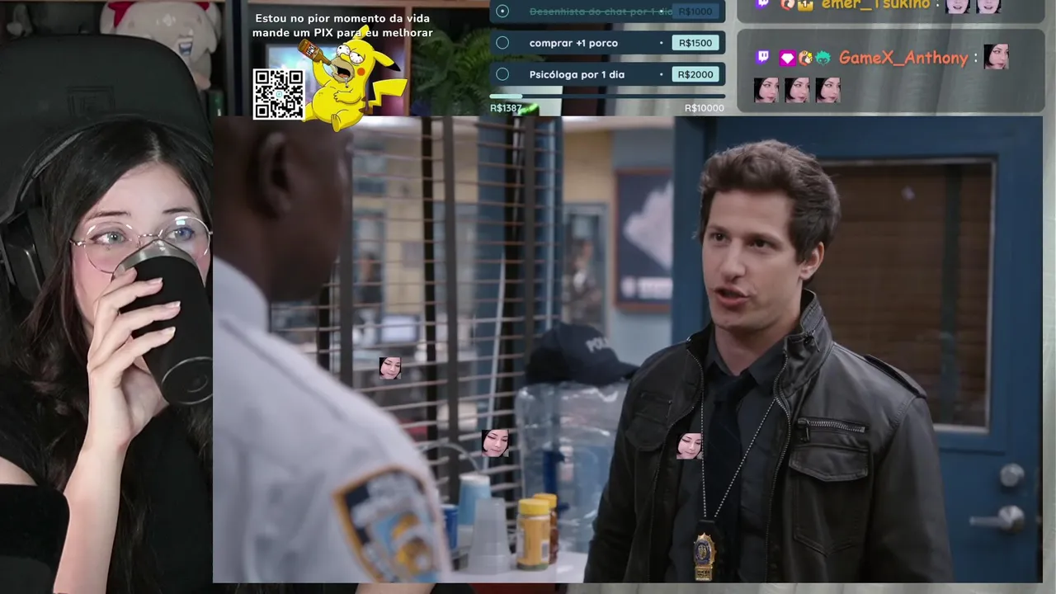Click the 'mande um PIX' caption line
The width and height of the screenshot is (1056, 594).
(x=342, y=33)
